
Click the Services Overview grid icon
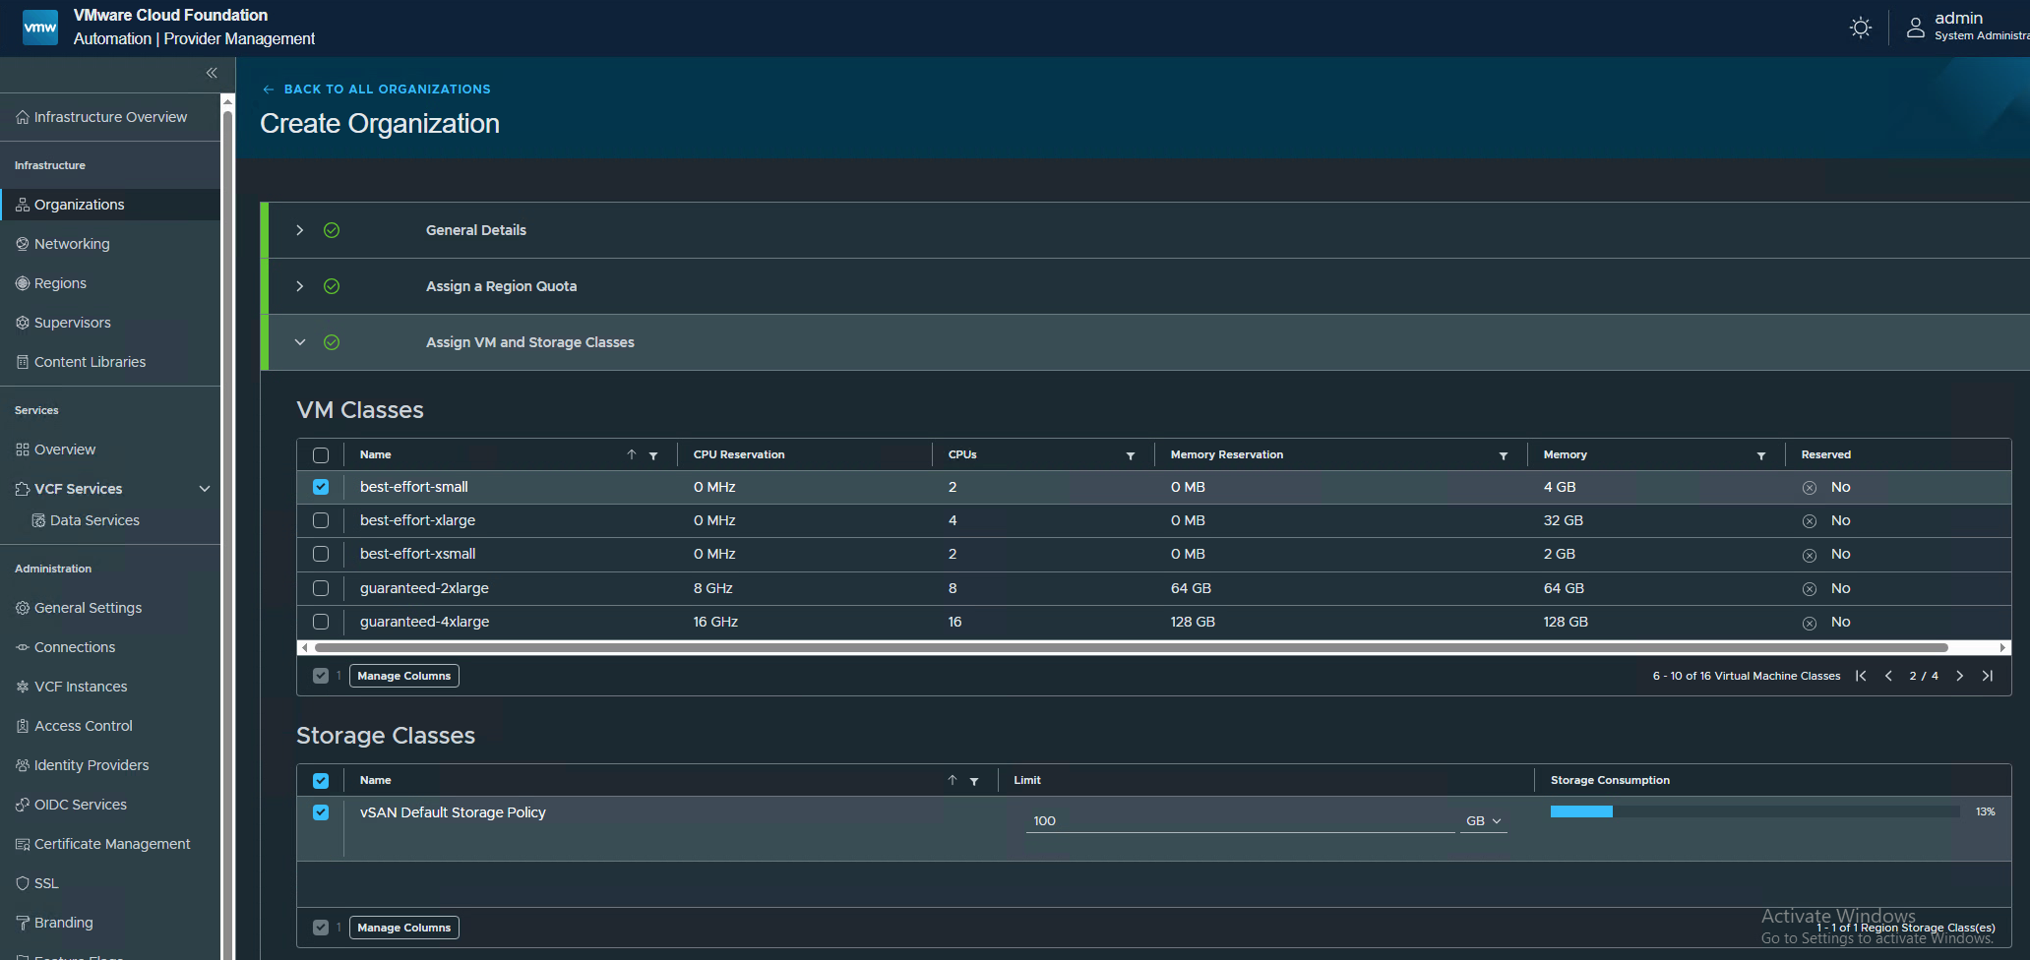point(23,450)
